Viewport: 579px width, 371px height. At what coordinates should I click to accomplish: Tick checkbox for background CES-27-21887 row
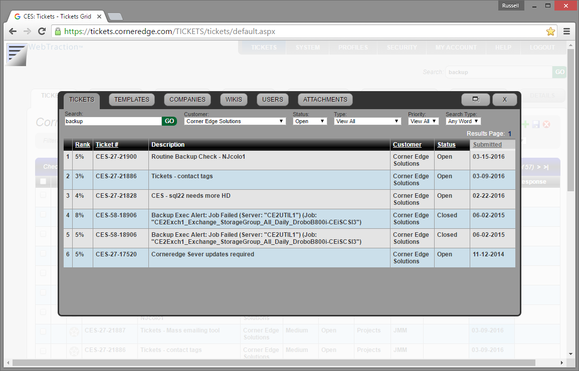[x=43, y=331]
